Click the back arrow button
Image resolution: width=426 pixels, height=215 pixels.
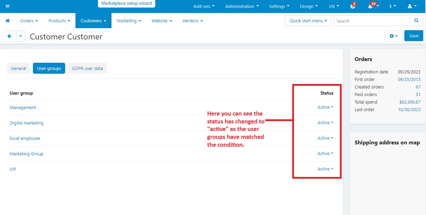click(9, 36)
